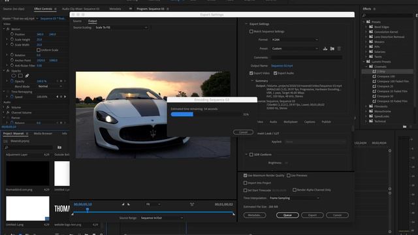Toggle Scale Height animation stopwatch

pyautogui.click(x=12, y=39)
